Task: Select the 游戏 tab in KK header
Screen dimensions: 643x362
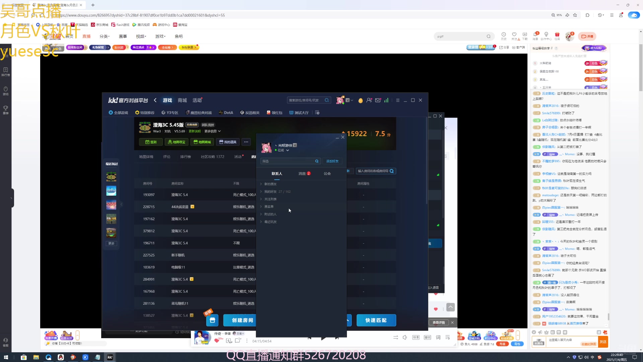Action: pyautogui.click(x=167, y=100)
